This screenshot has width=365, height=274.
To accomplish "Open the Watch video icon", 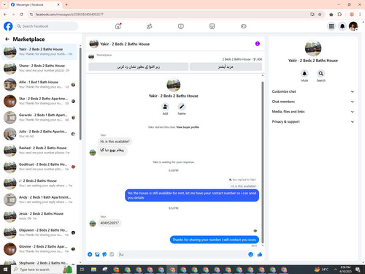I will pyautogui.click(x=181, y=26).
